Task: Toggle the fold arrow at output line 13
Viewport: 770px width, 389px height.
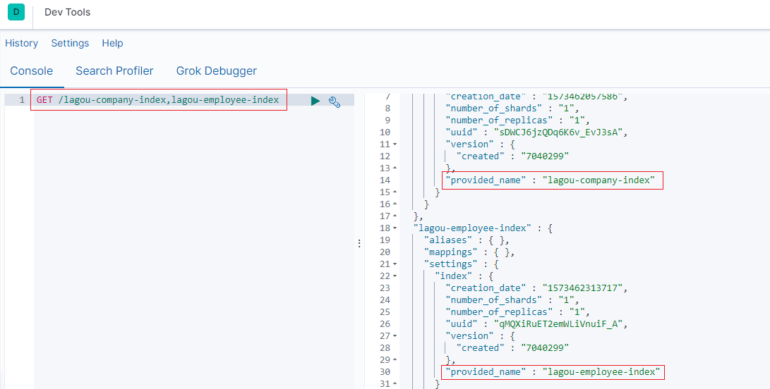Action: [x=395, y=168]
